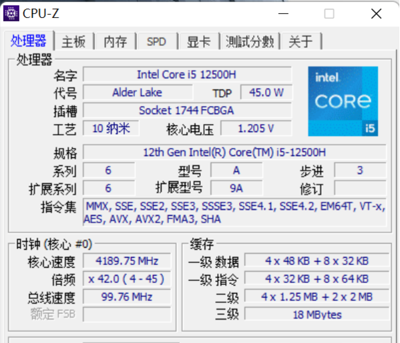Click the 缓存 group title
This screenshot has width=400, height=343.
202,244
